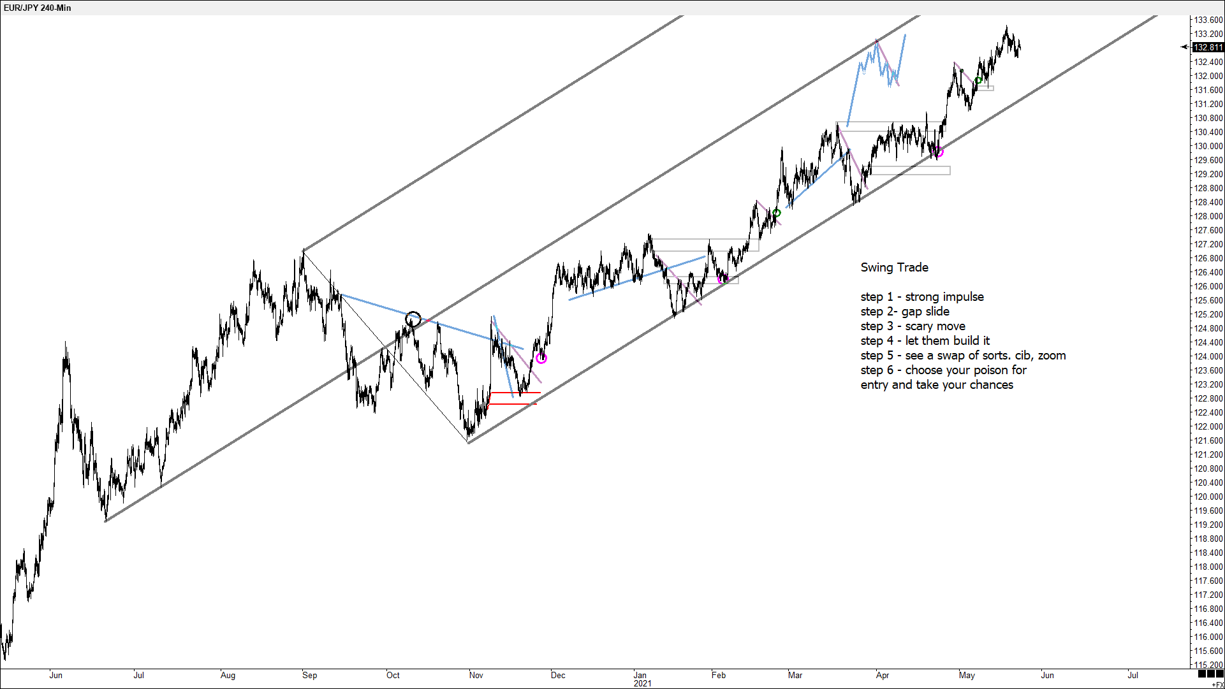Click the 'Sep' label on time axis
Viewport: 1225px width, 689px height.
(310, 675)
